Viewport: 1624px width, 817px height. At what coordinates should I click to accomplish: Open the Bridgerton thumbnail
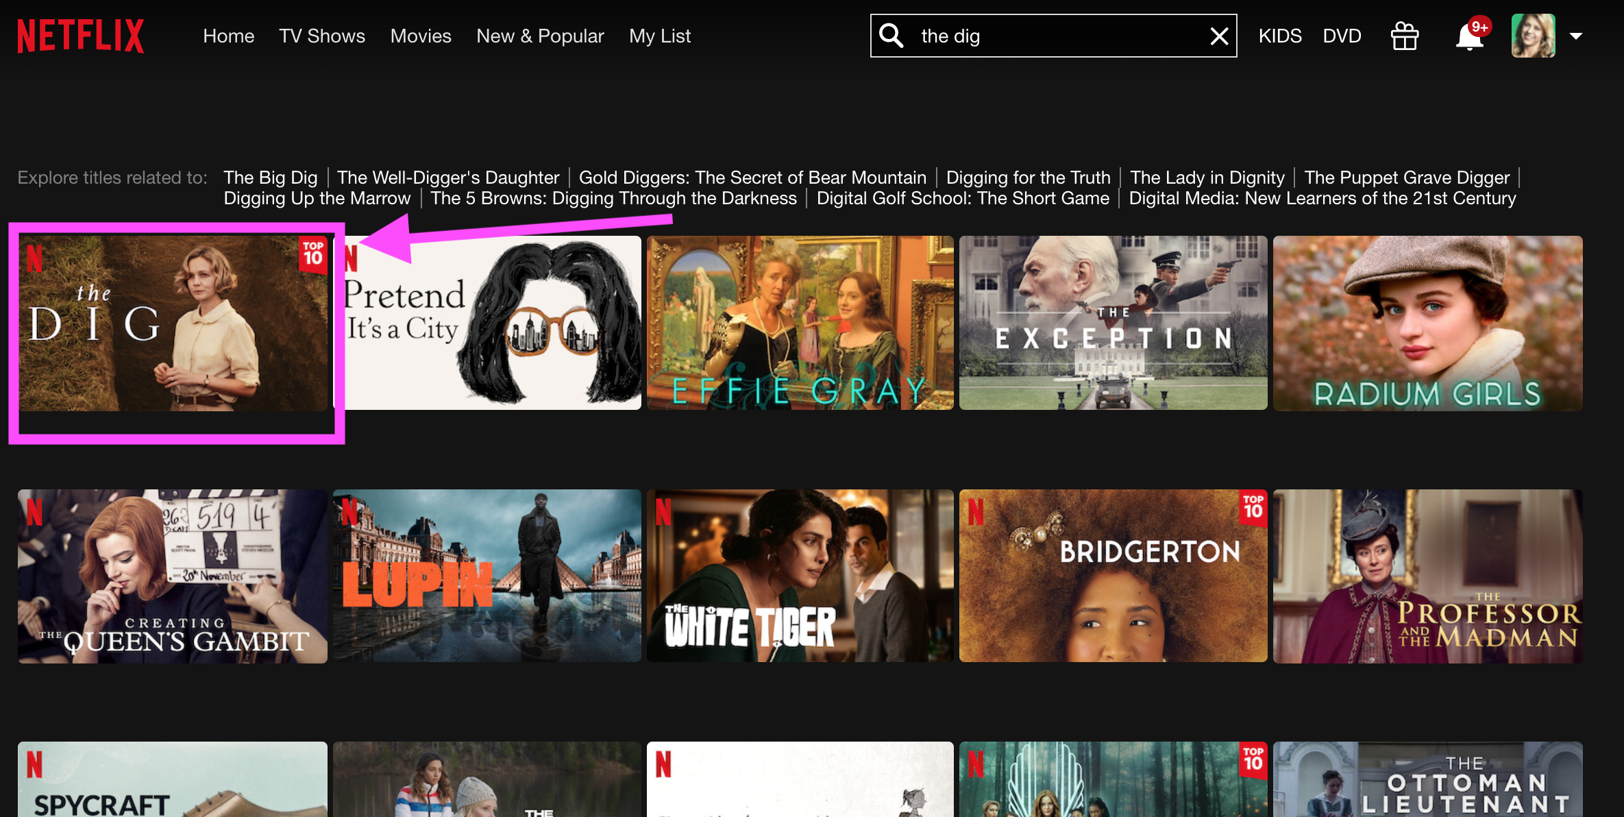[1113, 576]
